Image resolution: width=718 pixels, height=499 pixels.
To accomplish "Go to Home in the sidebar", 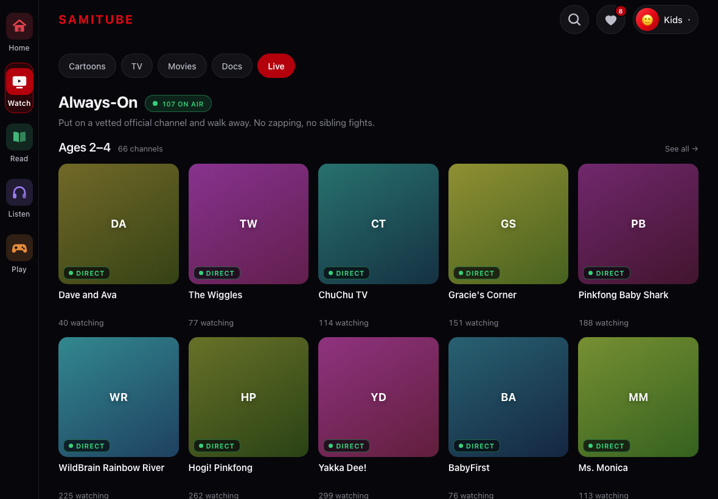I will [19, 32].
